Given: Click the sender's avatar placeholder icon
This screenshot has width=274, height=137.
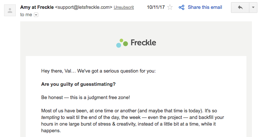Looking at the screenshot, I should 10,10.
